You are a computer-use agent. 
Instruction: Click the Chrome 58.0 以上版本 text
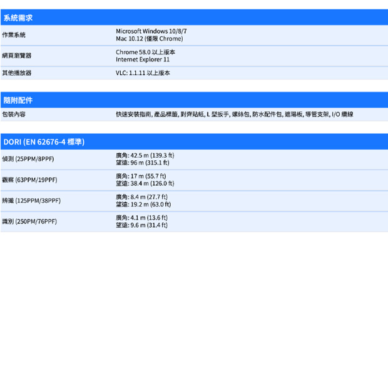click(x=145, y=52)
